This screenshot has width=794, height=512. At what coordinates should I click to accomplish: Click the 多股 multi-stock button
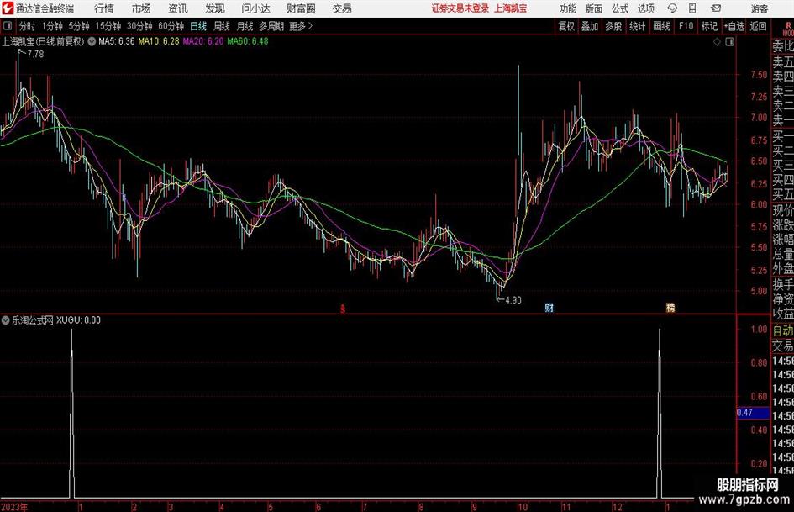pyautogui.click(x=613, y=26)
